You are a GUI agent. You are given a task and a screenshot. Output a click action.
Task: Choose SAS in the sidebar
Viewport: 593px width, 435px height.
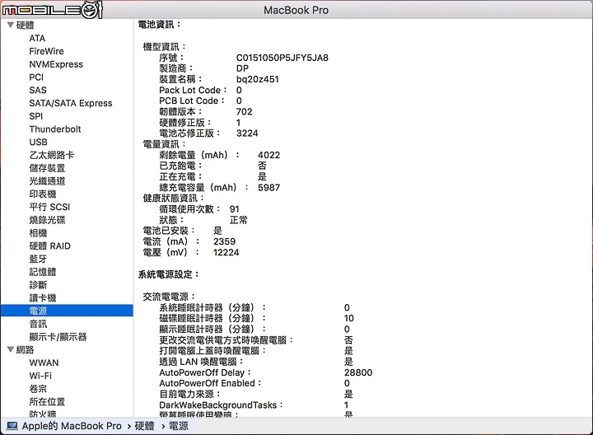pos(38,90)
